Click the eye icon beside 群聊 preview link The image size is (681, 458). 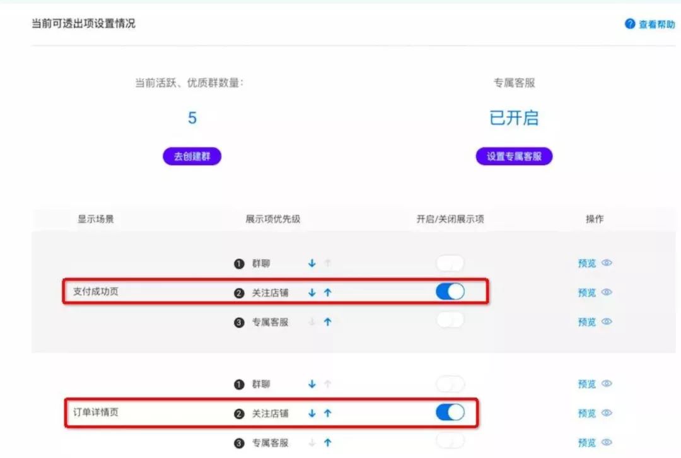point(607,263)
